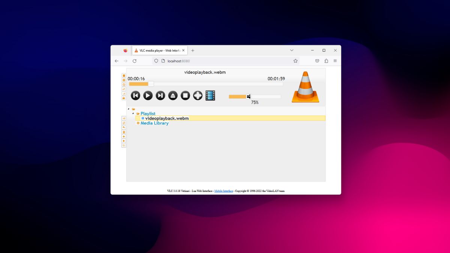Jump back to the previous track

click(x=135, y=95)
